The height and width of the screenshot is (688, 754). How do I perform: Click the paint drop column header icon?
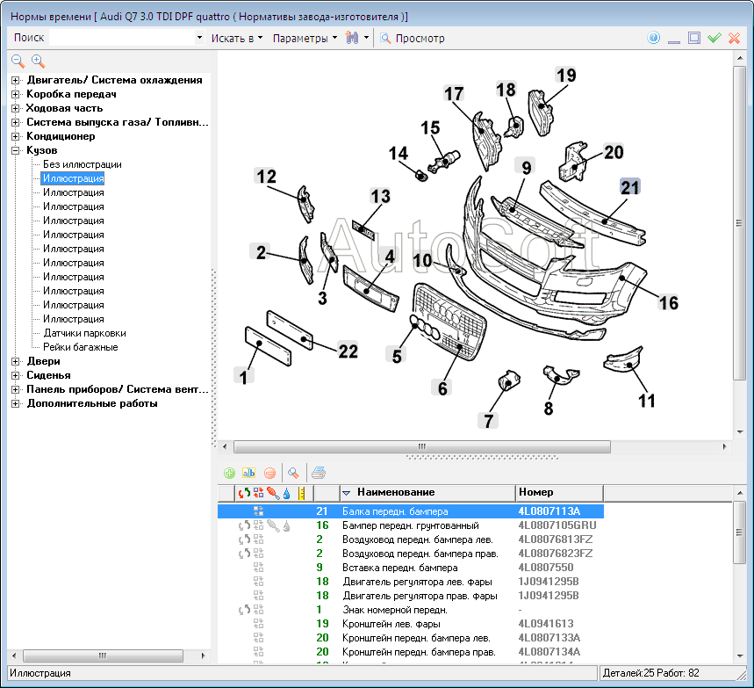pyautogui.click(x=287, y=493)
